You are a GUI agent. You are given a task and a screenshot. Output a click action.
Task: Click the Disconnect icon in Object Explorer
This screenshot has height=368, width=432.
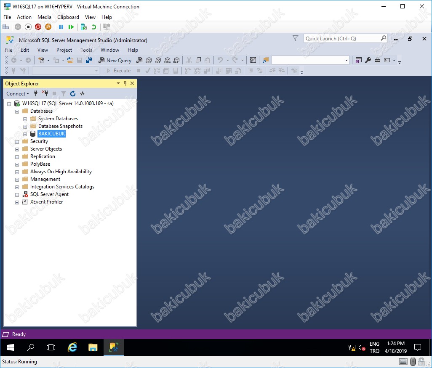[x=45, y=94]
